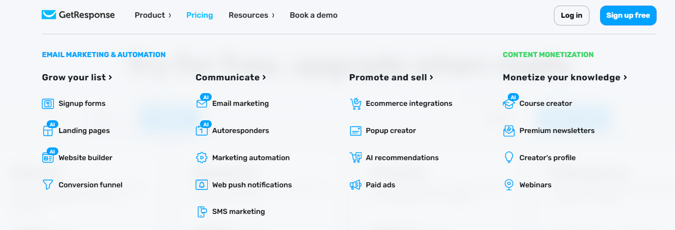Click the Paid ads megaphone icon
This screenshot has height=230, width=675.
[356, 185]
